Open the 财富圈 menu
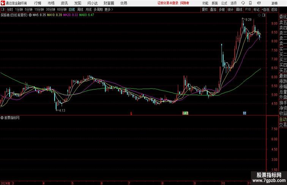 [109, 3]
